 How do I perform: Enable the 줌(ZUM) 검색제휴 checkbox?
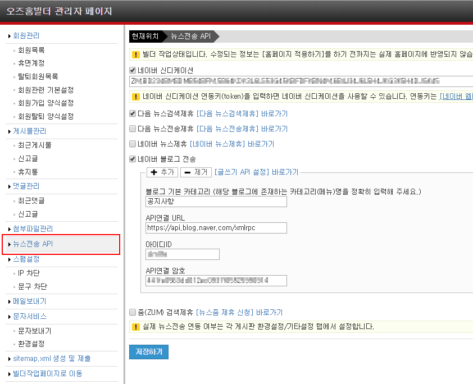[133, 313]
